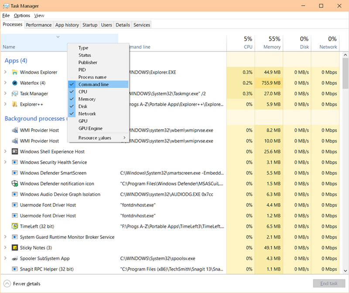Expand the Task Manager process entry
Image resolution: width=349 pixels, height=293 pixels.
click(x=5, y=93)
